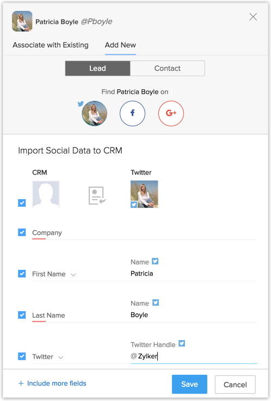Select the Contact toggle tab
271x401 pixels.
[168, 68]
